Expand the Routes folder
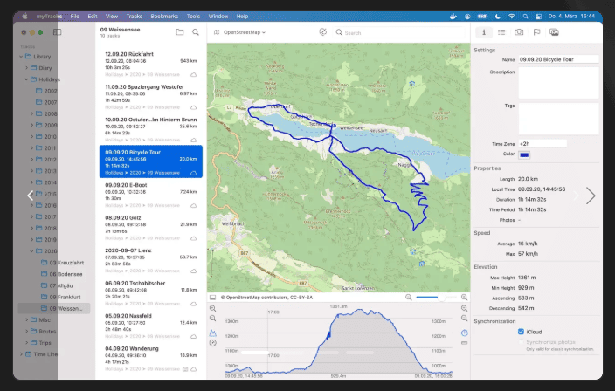Viewport: 615px width, 391px height. click(x=27, y=331)
